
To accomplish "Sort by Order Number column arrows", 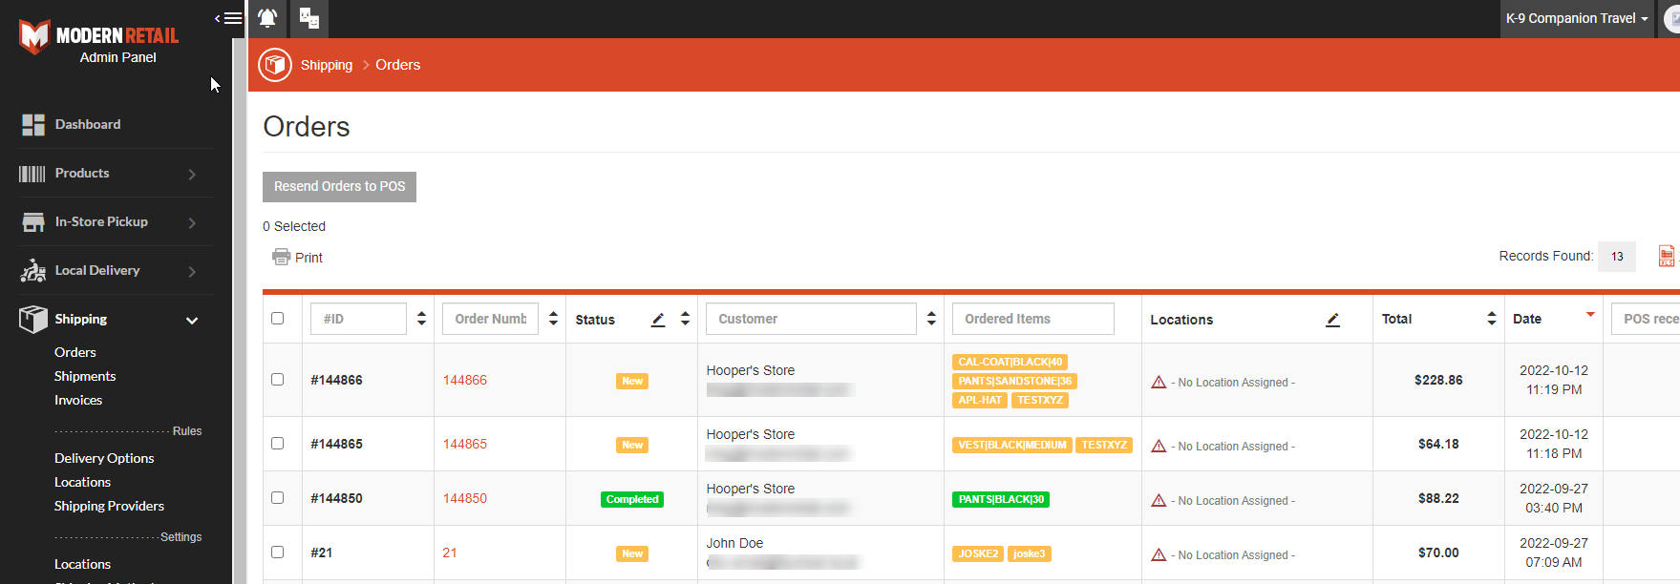I will pos(553,319).
